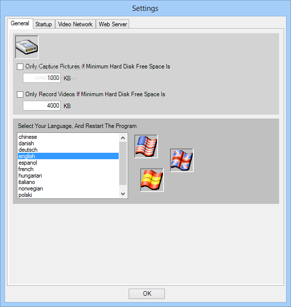Select deutsch in the language list

[68, 150]
